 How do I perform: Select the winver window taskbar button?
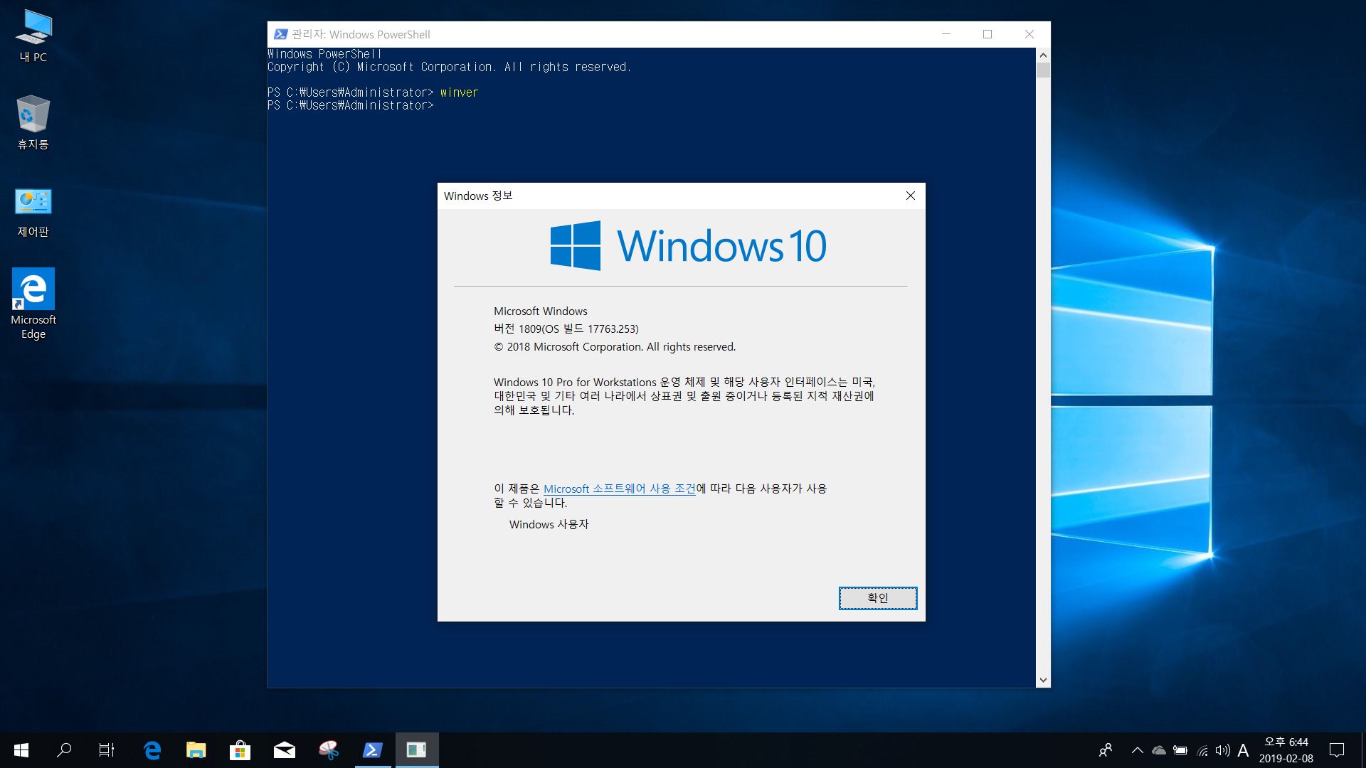click(x=417, y=750)
